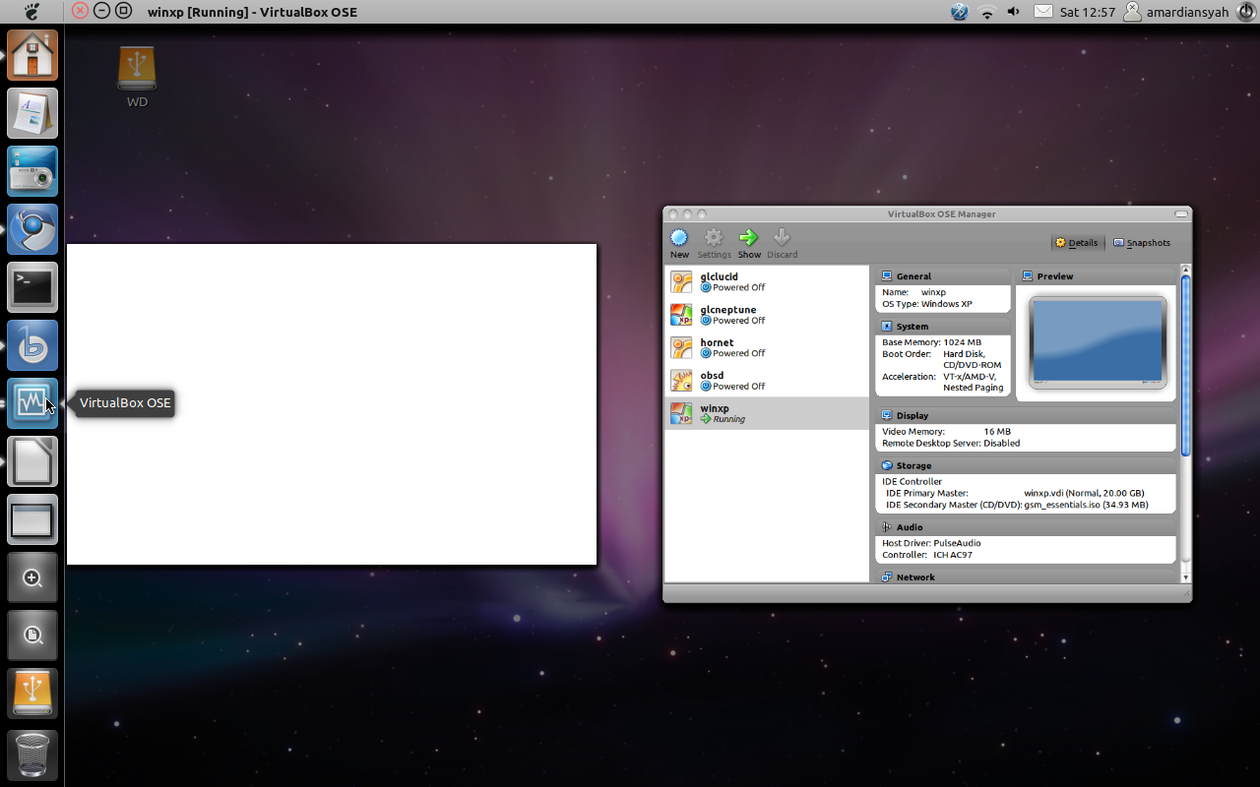The width and height of the screenshot is (1260, 787).
Task: Open the calendar document dock icon
Action: click(x=32, y=113)
